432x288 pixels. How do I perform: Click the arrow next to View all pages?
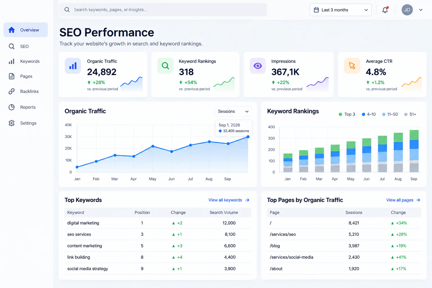click(x=418, y=200)
